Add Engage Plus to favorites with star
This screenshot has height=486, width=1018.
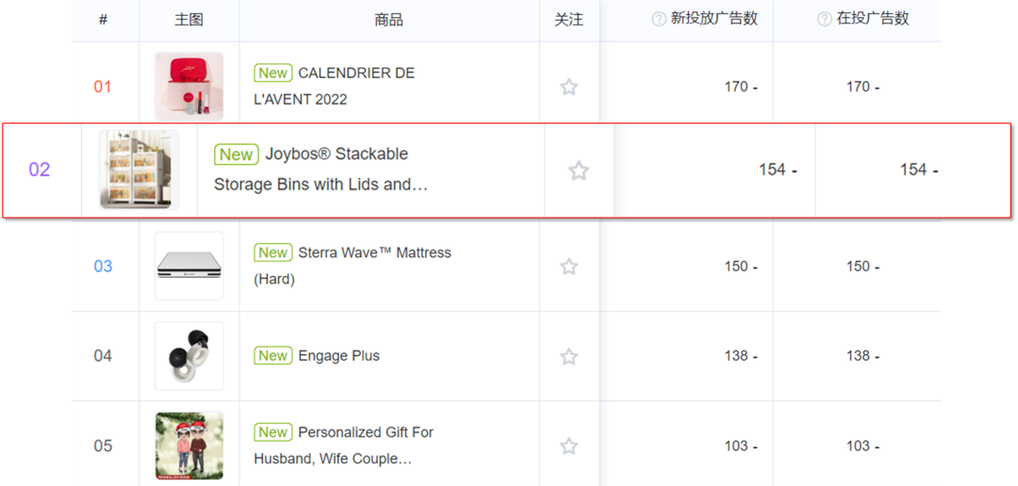point(568,356)
